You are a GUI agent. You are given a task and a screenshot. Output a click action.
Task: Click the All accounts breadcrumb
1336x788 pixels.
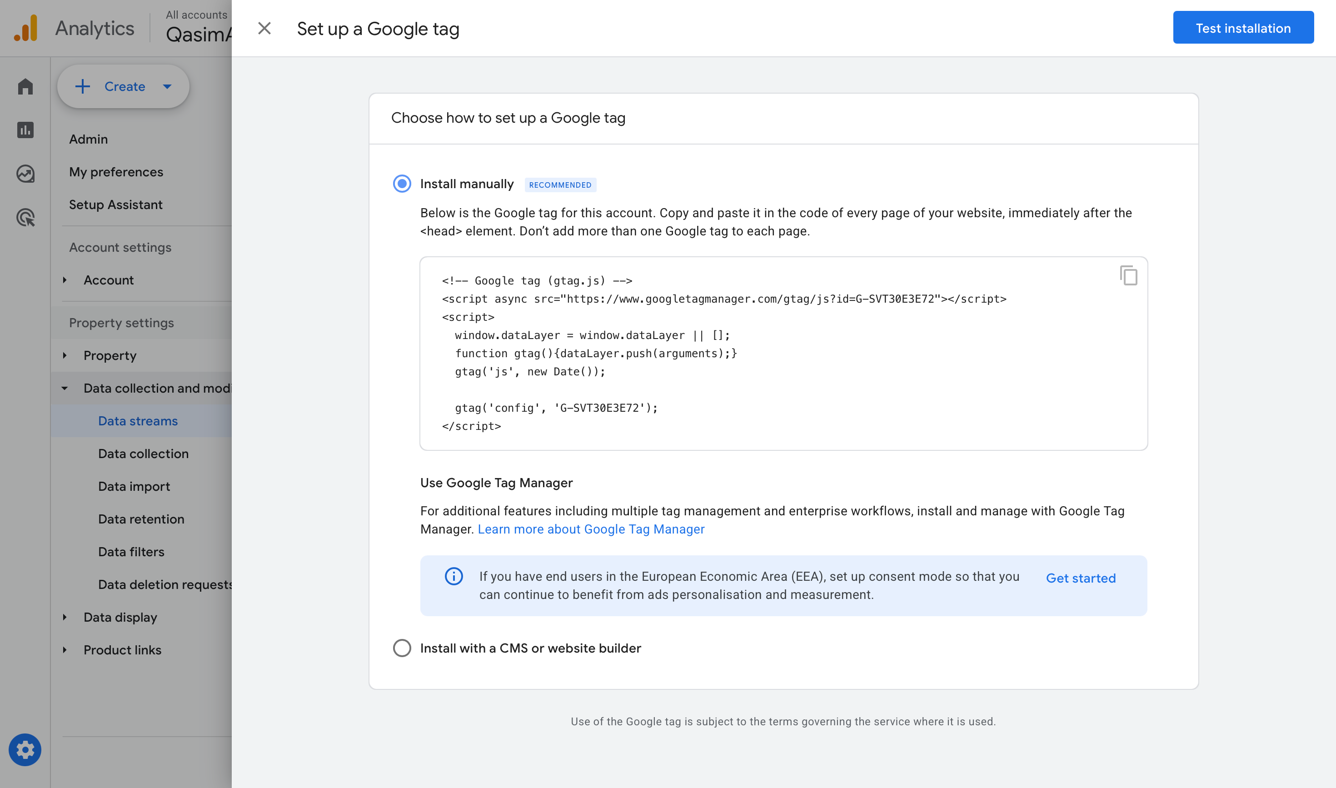click(x=196, y=15)
